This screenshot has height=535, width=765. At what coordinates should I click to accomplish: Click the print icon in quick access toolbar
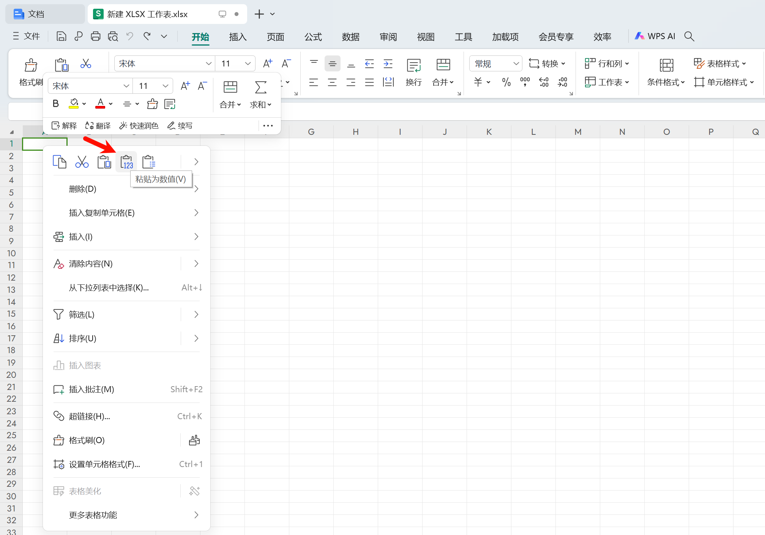pos(96,36)
